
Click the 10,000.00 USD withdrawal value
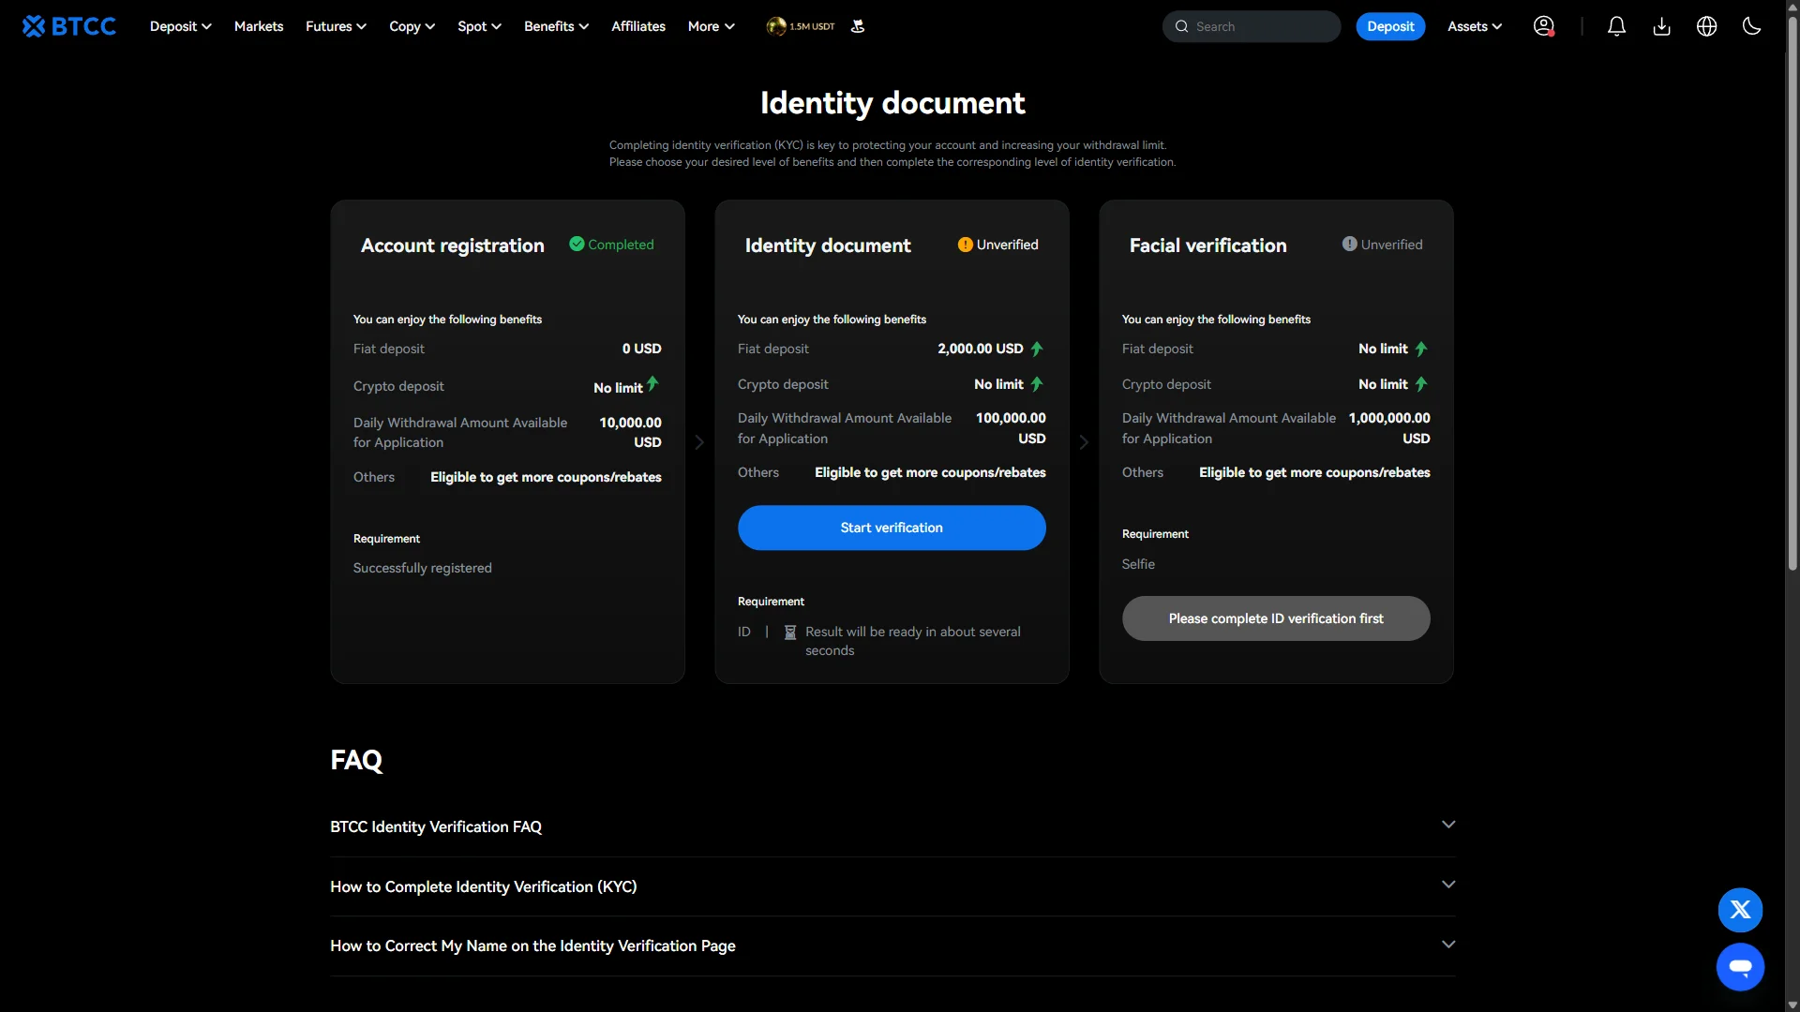tap(630, 432)
